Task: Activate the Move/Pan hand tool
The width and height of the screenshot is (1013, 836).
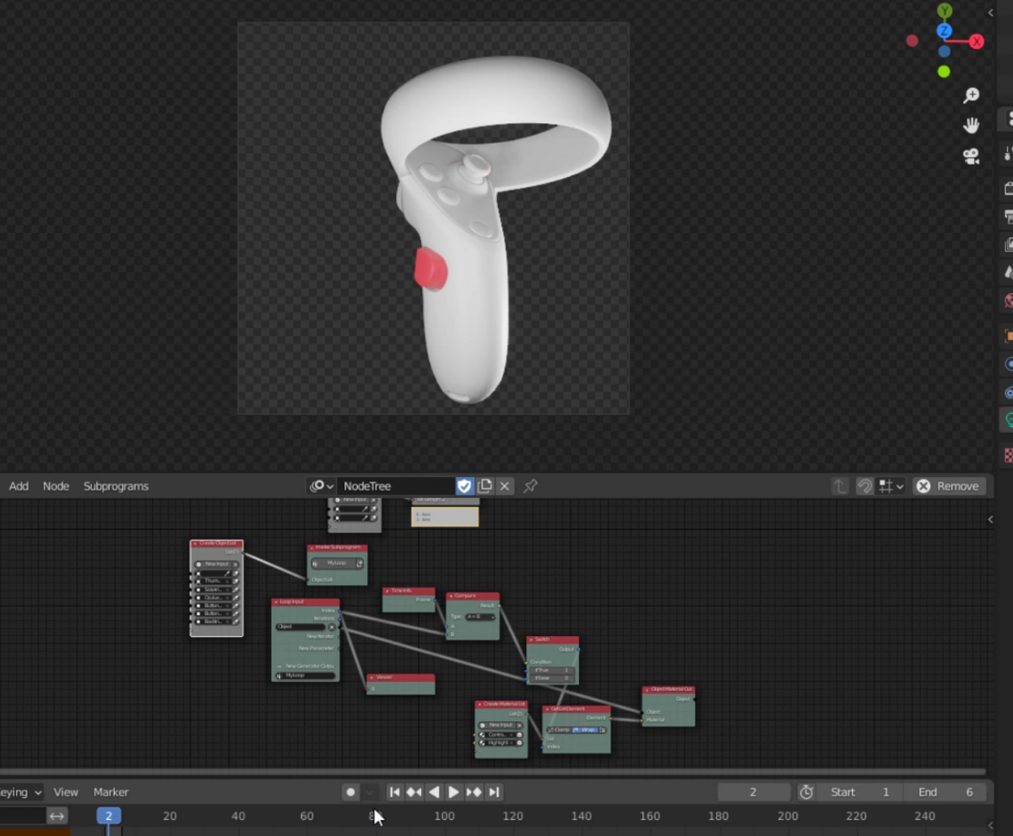Action: 970,124
